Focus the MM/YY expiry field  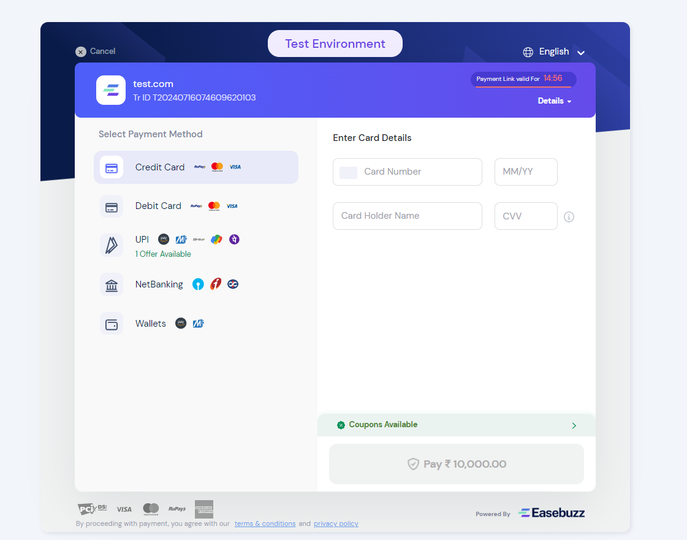(526, 172)
